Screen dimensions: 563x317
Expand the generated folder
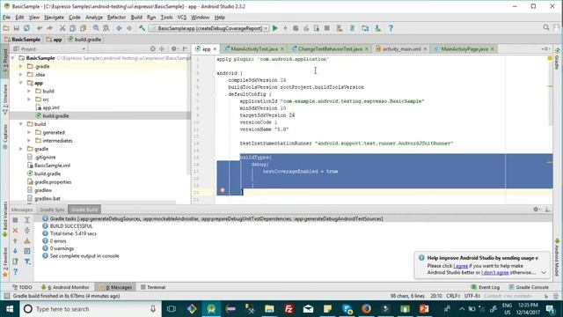[x=29, y=132]
